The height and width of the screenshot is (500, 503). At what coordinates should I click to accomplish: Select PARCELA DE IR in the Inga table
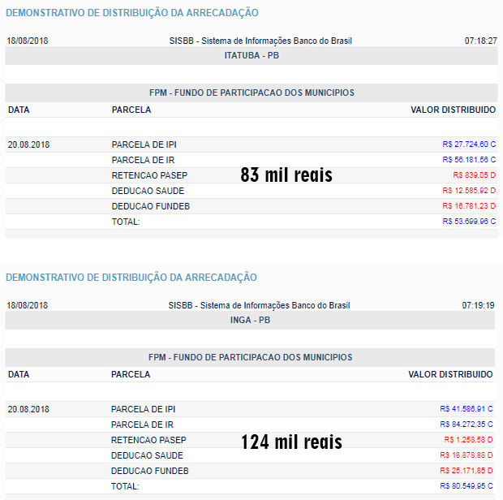tap(142, 425)
